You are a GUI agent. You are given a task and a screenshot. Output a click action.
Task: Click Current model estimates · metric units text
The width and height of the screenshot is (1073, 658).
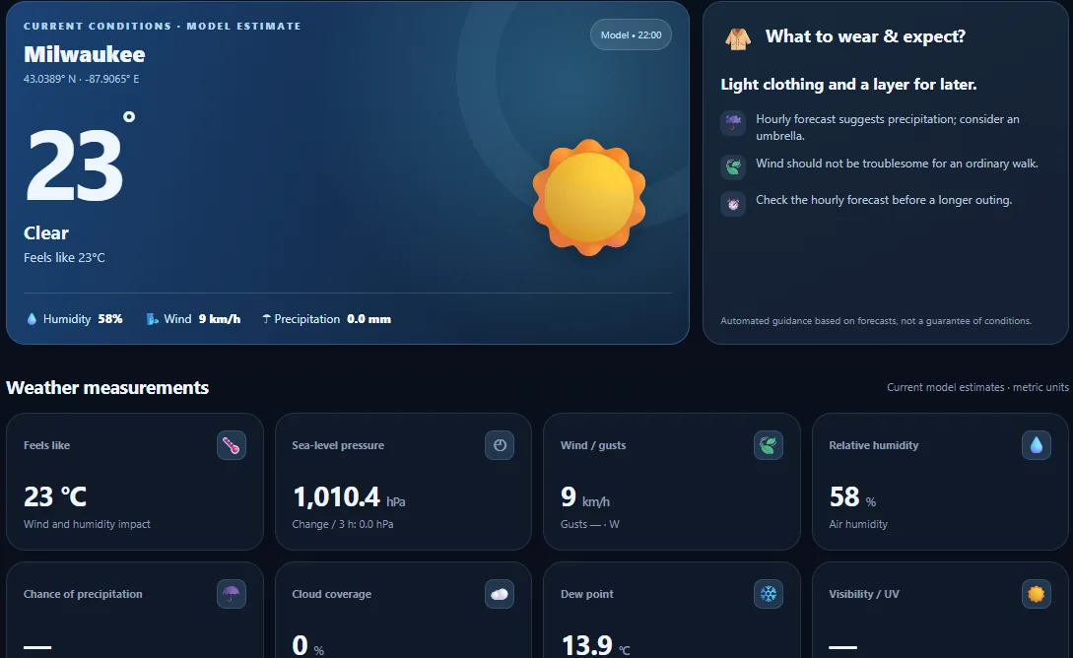coord(977,387)
